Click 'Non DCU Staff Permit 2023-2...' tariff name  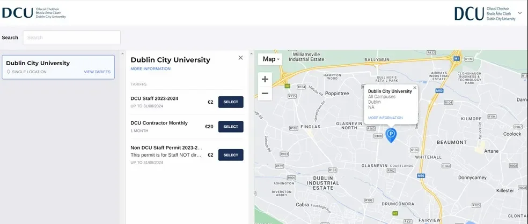click(166, 148)
